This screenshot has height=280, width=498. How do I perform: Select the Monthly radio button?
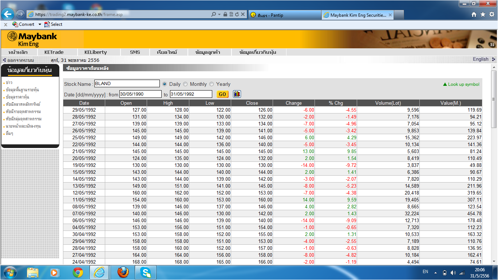click(x=185, y=84)
